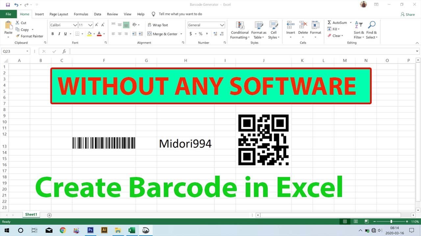Toggle Middle Align
Screen dimensions: 421x236
click(120, 25)
